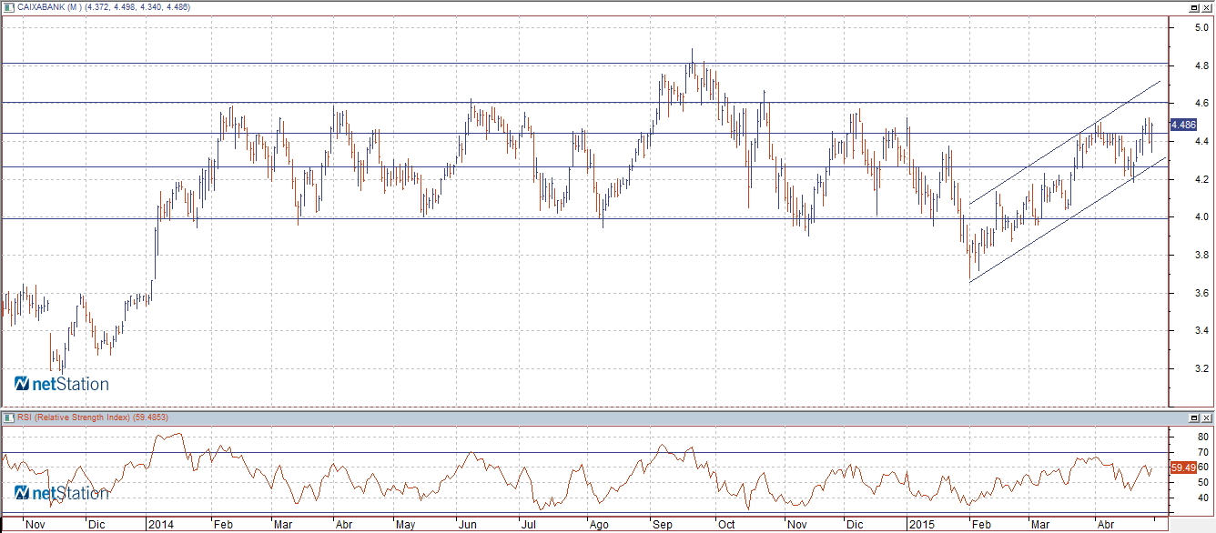The height and width of the screenshot is (533, 1216).
Task: Select the upper ascending channel trendline
Action: click(1065, 143)
